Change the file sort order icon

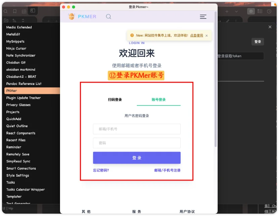[x=14, y=20]
